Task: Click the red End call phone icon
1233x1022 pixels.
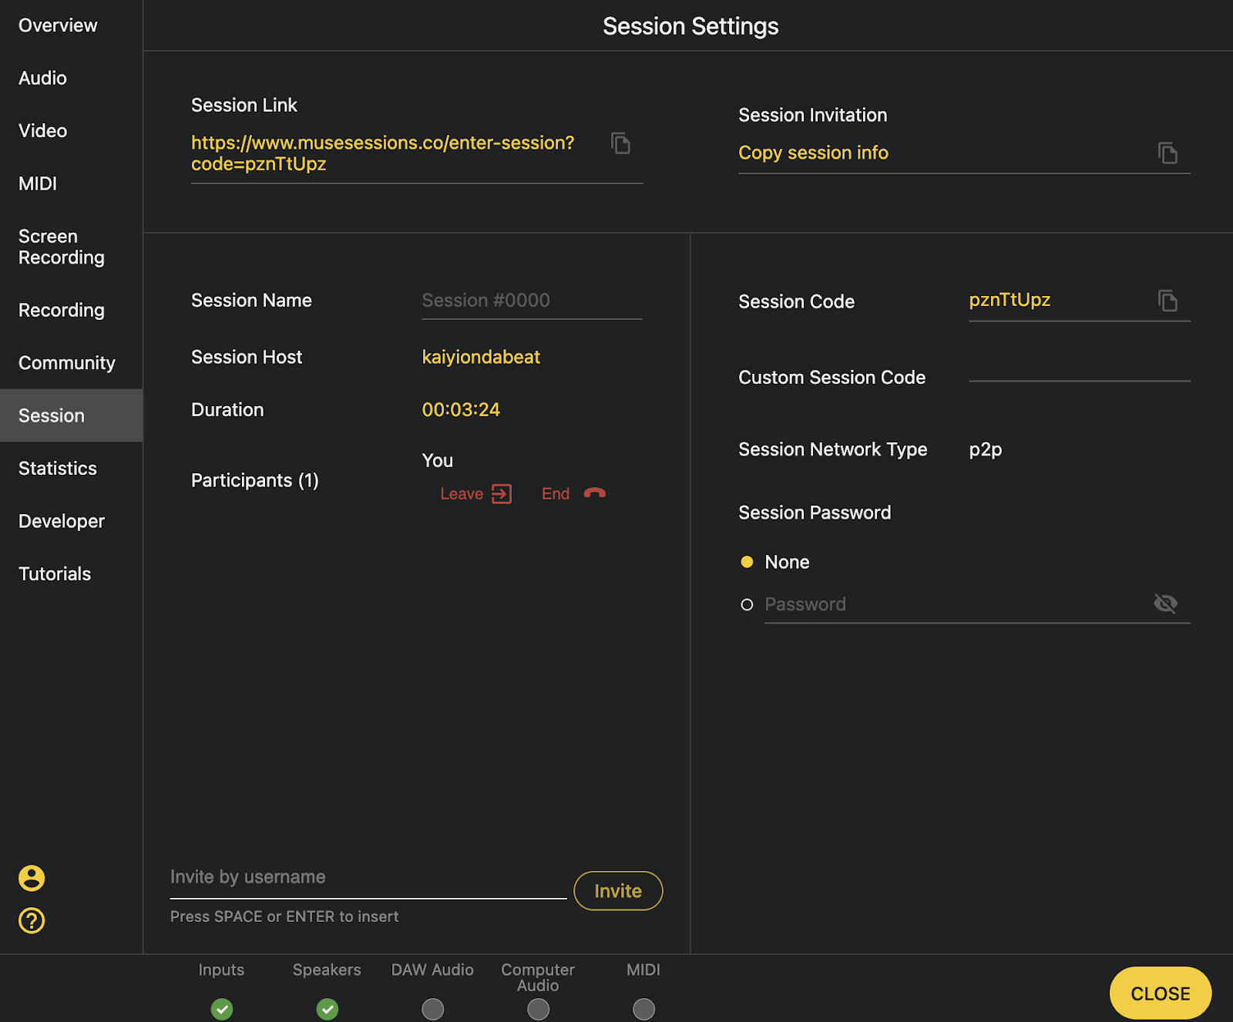Action: 594,493
